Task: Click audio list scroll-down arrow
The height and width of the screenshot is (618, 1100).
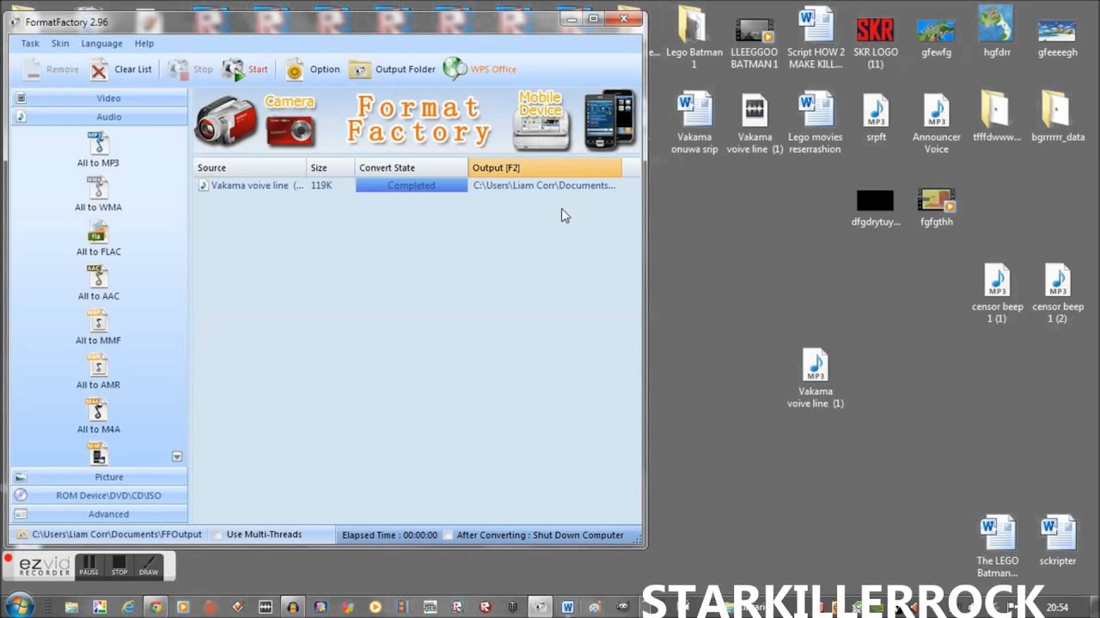Action: coord(177,457)
